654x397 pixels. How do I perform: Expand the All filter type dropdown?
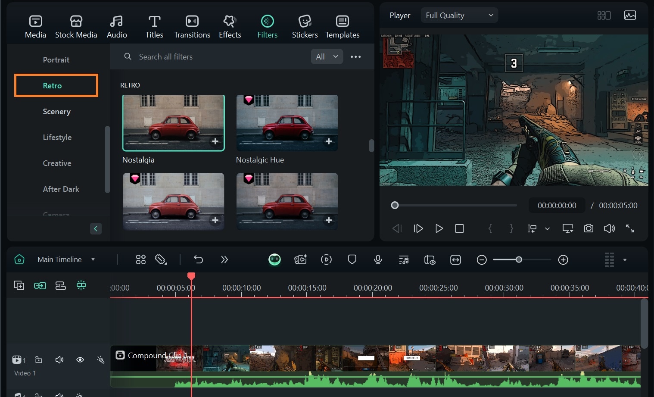click(327, 56)
